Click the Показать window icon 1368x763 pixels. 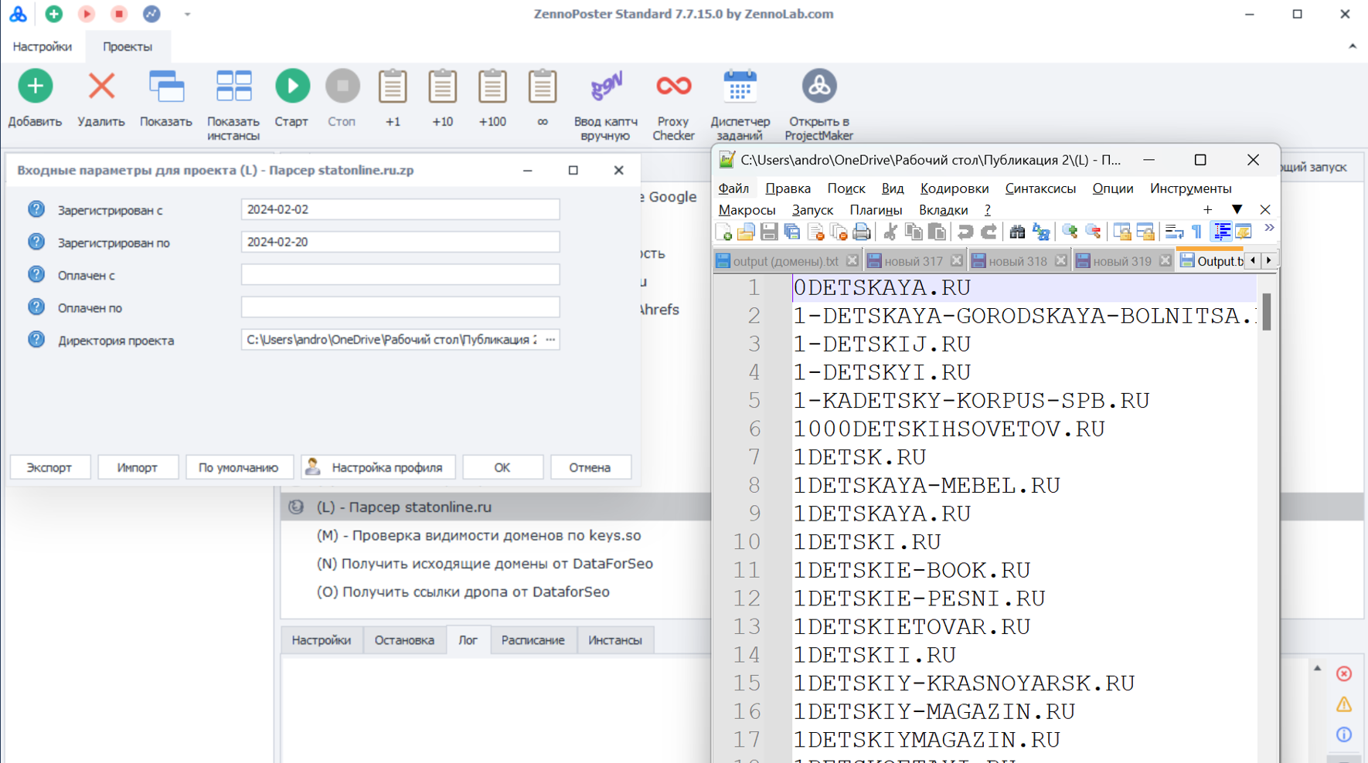[x=166, y=86]
